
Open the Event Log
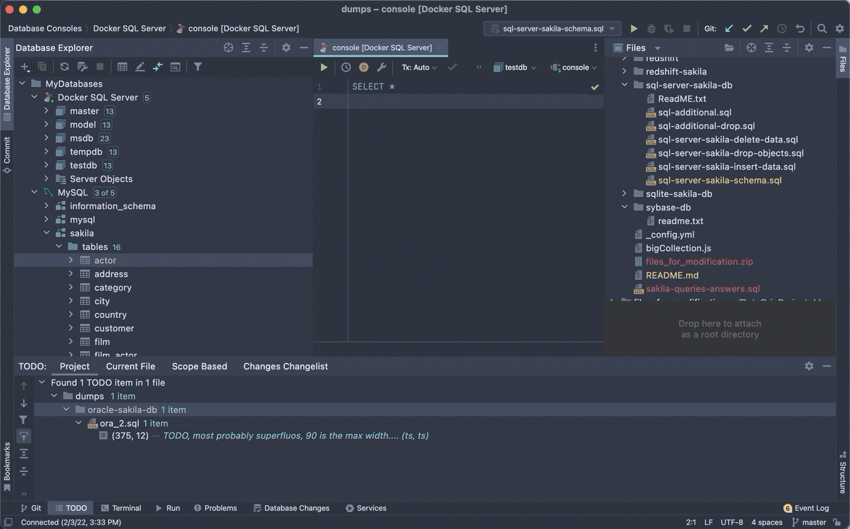[806, 508]
